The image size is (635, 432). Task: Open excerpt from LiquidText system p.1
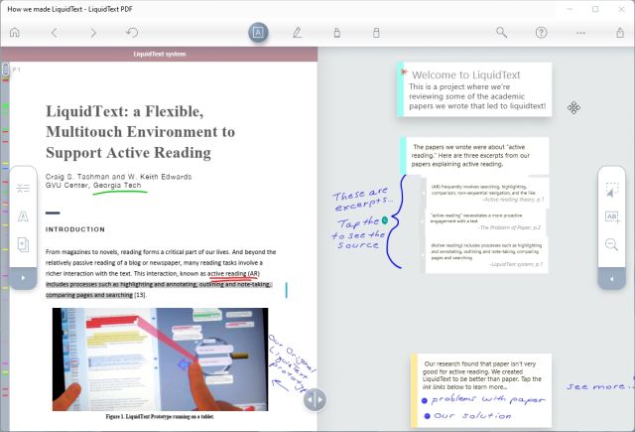(x=486, y=255)
